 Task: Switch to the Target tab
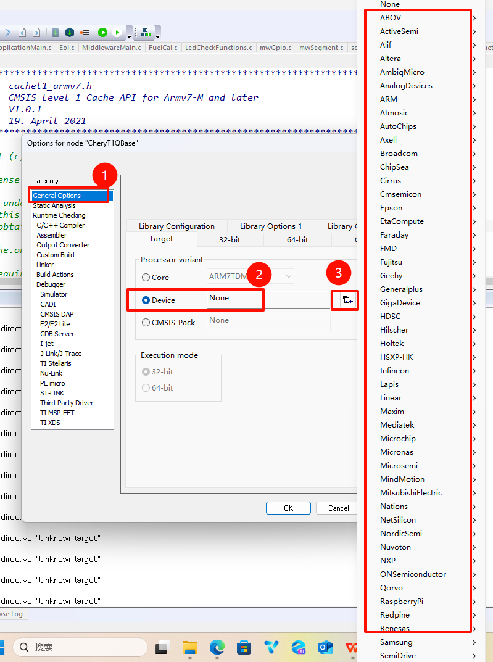(x=161, y=239)
